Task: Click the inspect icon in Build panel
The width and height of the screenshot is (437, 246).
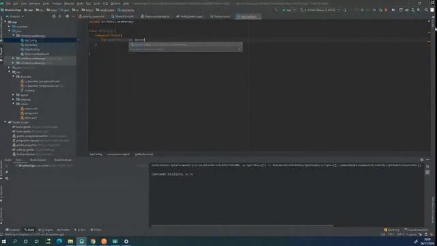Action: click(7, 178)
